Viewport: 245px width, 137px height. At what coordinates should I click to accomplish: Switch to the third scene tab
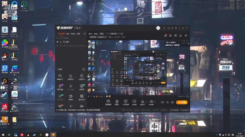[73, 34]
